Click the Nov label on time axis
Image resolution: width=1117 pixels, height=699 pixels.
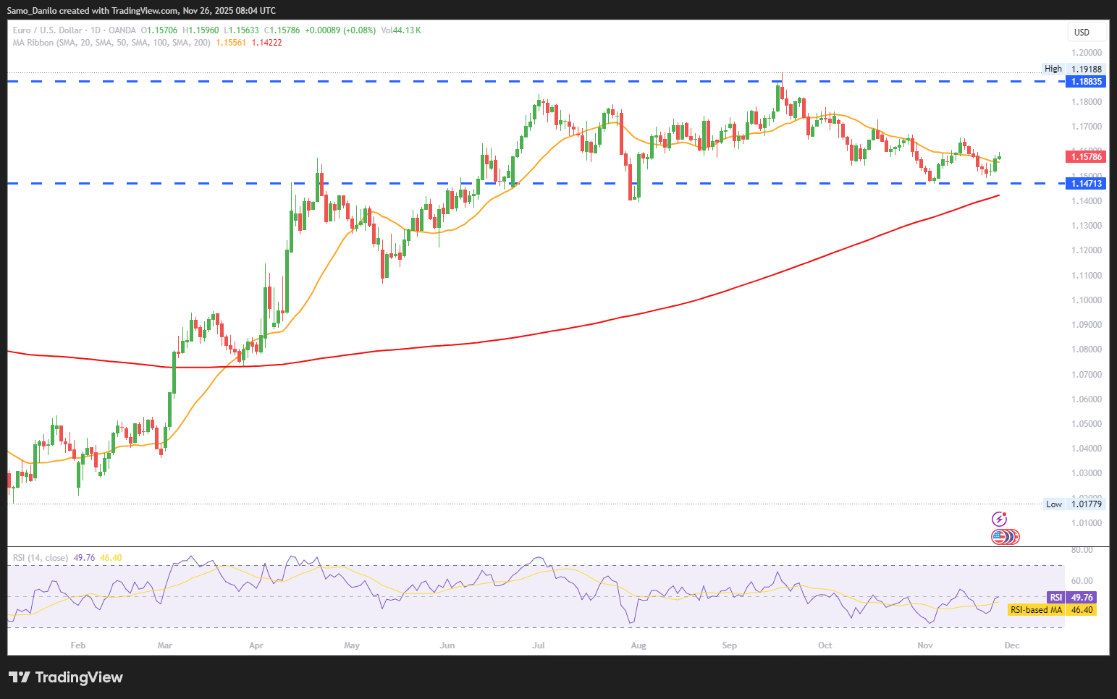pos(924,645)
